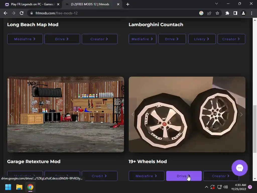Open the tab search dropdown
The height and width of the screenshot is (193, 257).
click(x=217, y=4)
